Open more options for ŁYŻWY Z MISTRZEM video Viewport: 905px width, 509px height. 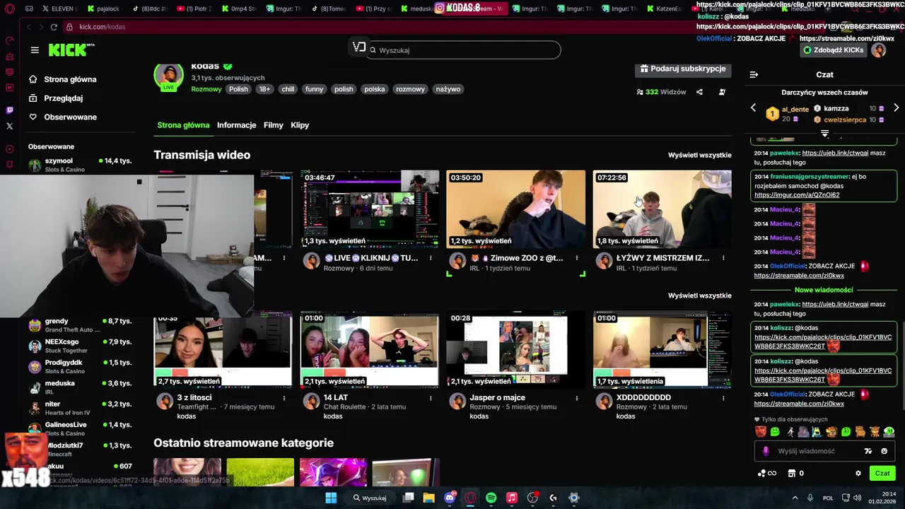click(723, 258)
